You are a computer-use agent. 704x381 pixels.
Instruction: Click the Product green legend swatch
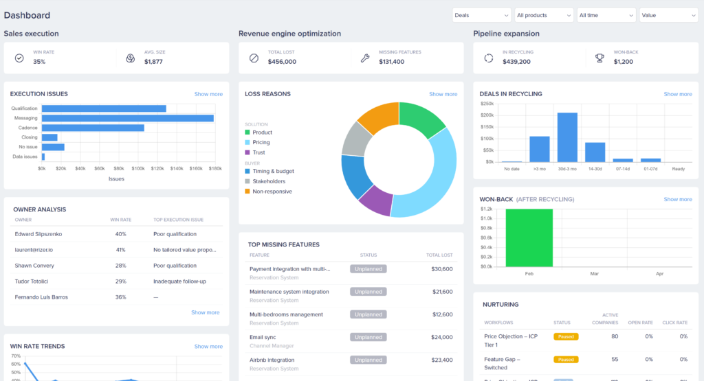[247, 132]
